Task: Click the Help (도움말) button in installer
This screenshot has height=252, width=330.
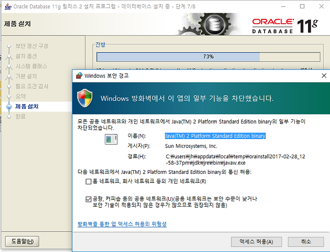Action: click(x=22, y=241)
